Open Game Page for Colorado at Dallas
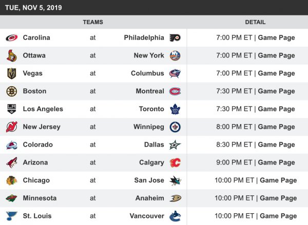308x225 pixels. pos(276,145)
